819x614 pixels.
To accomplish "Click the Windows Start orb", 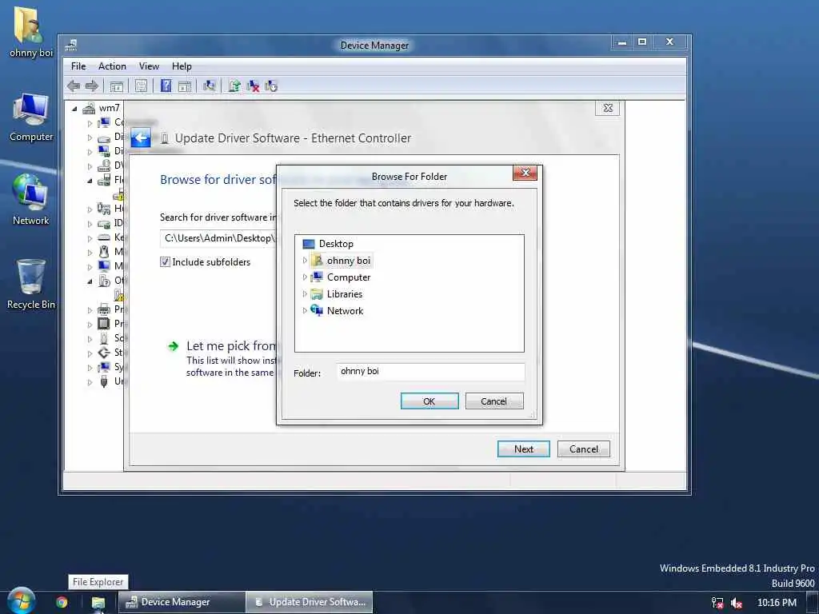I will 21,601.
